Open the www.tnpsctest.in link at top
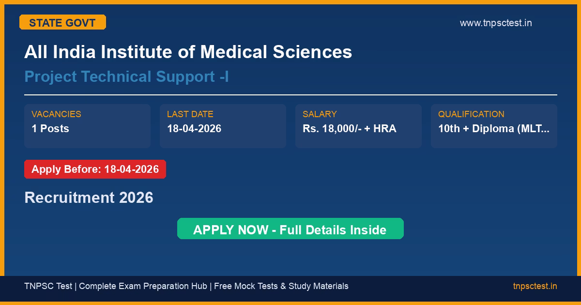Screen dimensions: 581x305 point(495,23)
